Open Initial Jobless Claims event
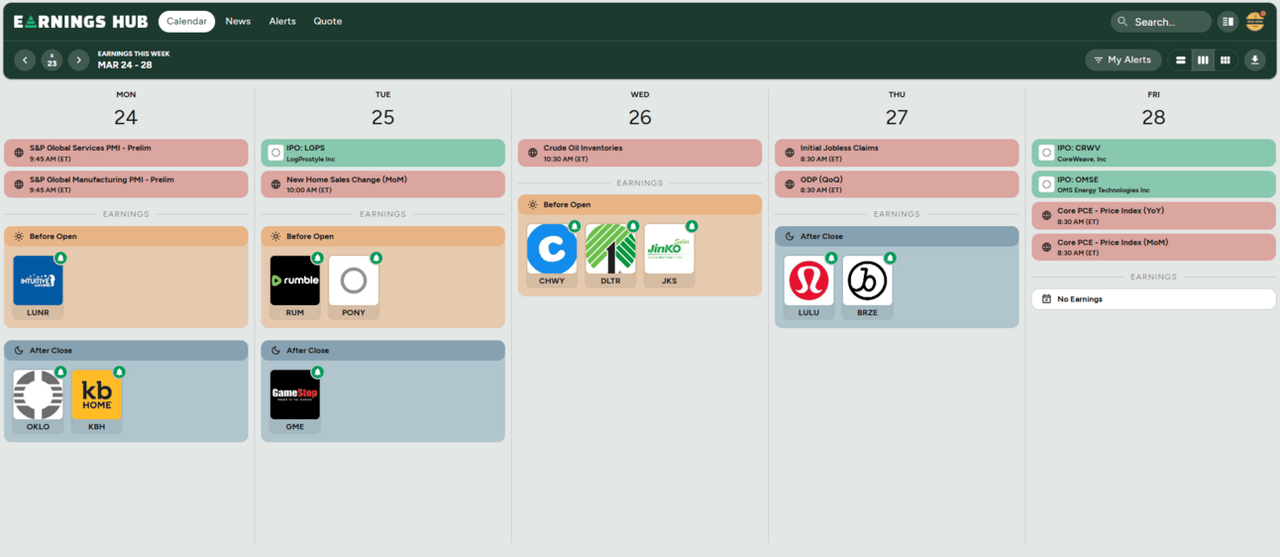Image resolution: width=1280 pixels, height=557 pixels. tap(897, 153)
